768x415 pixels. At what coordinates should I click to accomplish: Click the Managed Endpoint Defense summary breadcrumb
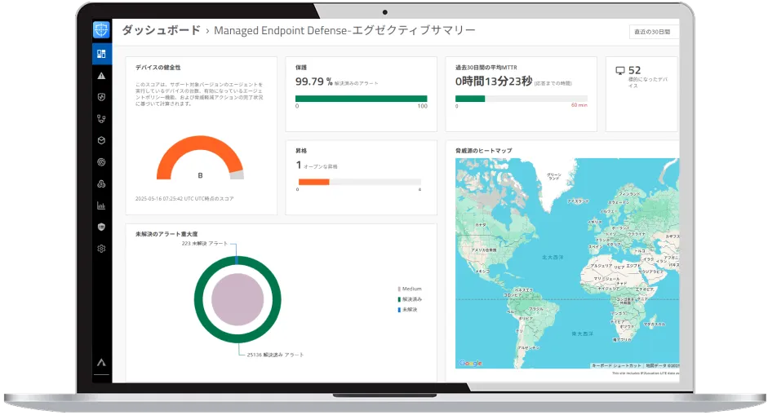coord(344,30)
